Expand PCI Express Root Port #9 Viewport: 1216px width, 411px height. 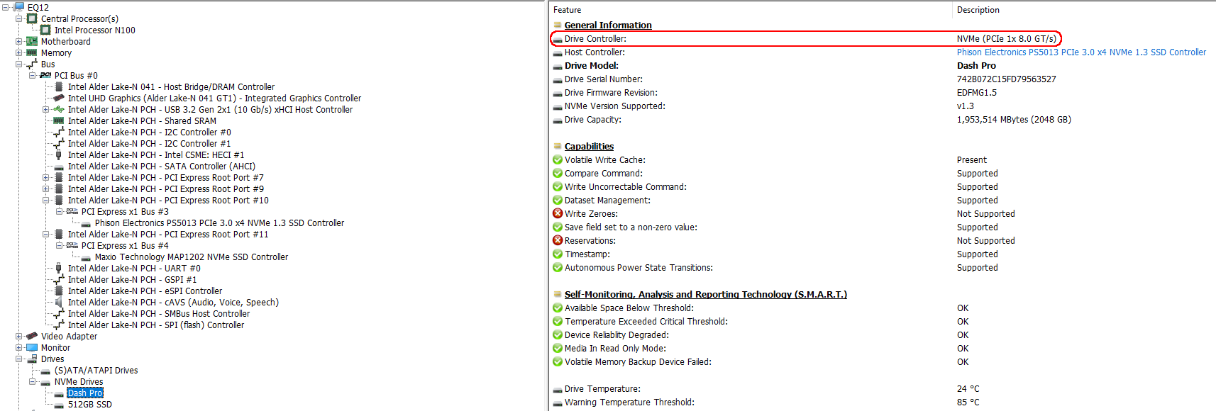click(46, 188)
